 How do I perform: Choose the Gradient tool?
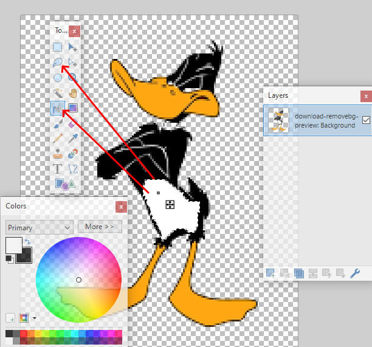point(72,108)
